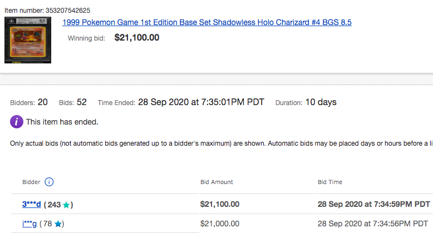The height and width of the screenshot is (233, 433).
Task: Click the Bidder column header text
Action: 31,182
